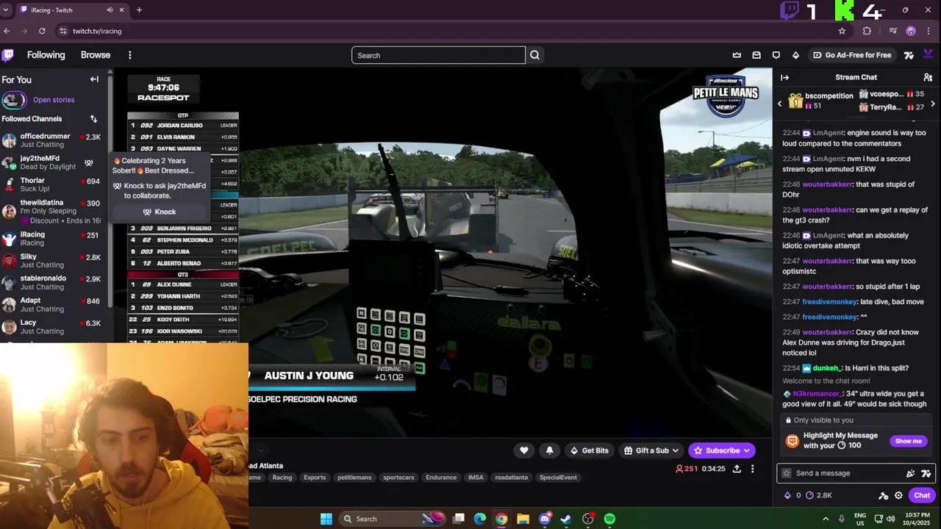Open the Endurance tag
The image size is (941, 529).
(441, 478)
